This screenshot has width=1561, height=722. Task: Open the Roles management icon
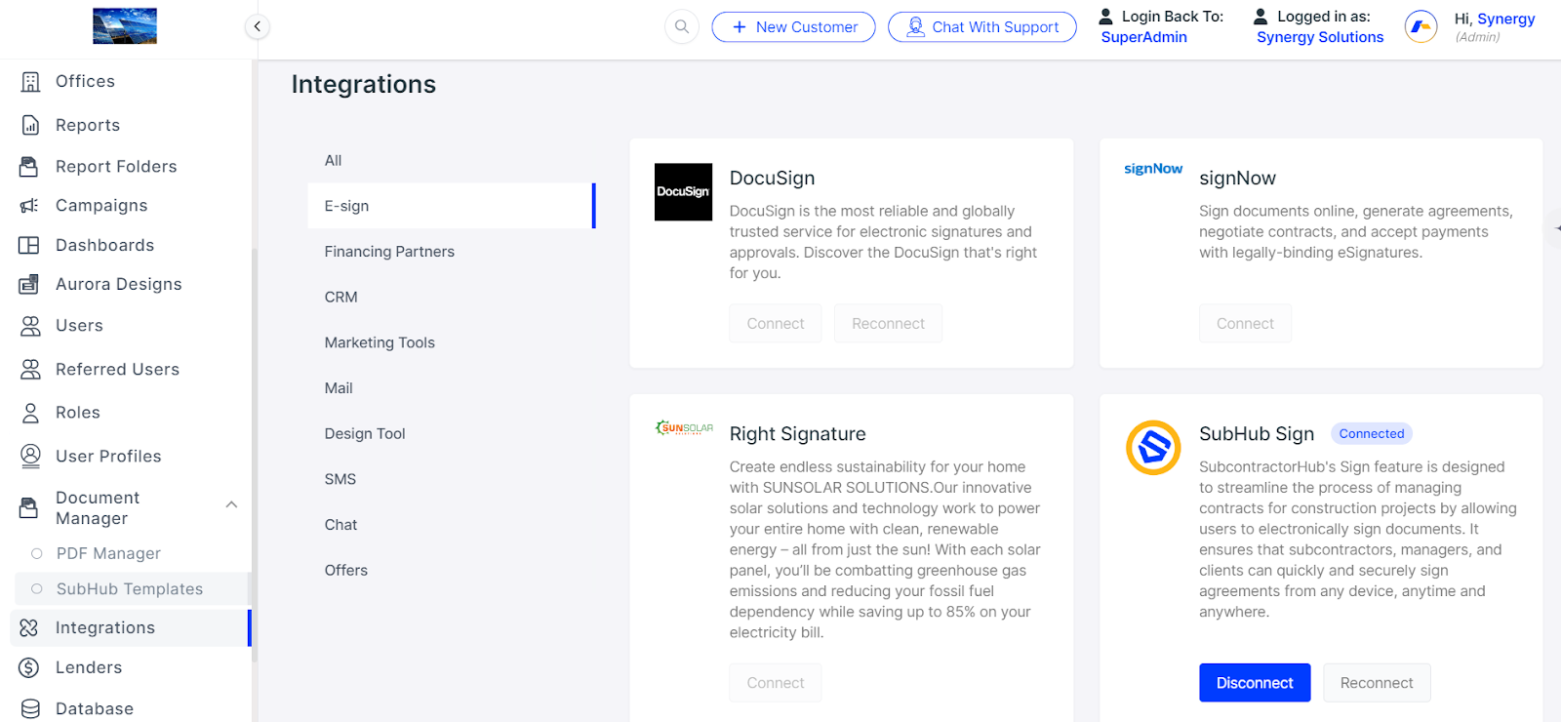[x=30, y=412]
